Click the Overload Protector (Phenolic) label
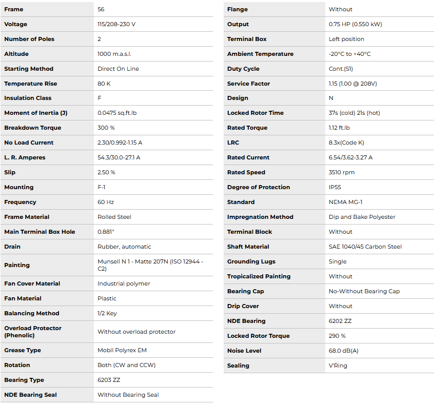The width and height of the screenshot is (434, 406). point(33,332)
